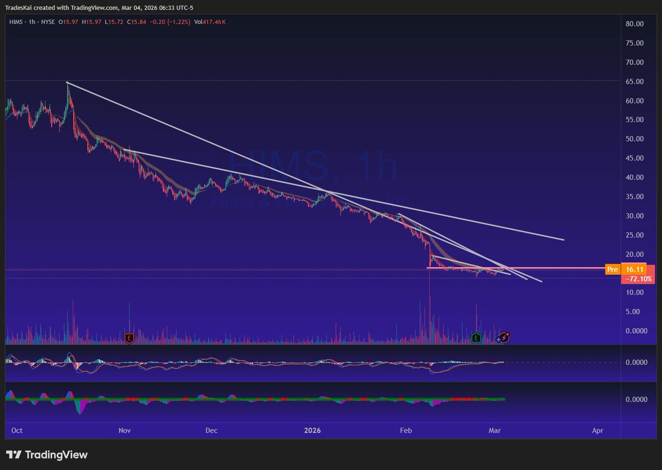662x470 pixels.
Task: Select the orange Pre price label
Action: click(612, 269)
